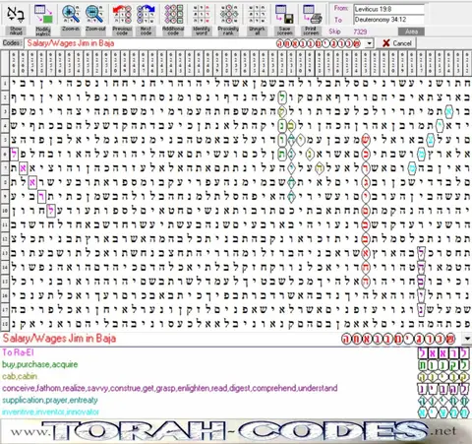Open the Modify matrix tool
Screen dimensions: 472x444
[43, 15]
